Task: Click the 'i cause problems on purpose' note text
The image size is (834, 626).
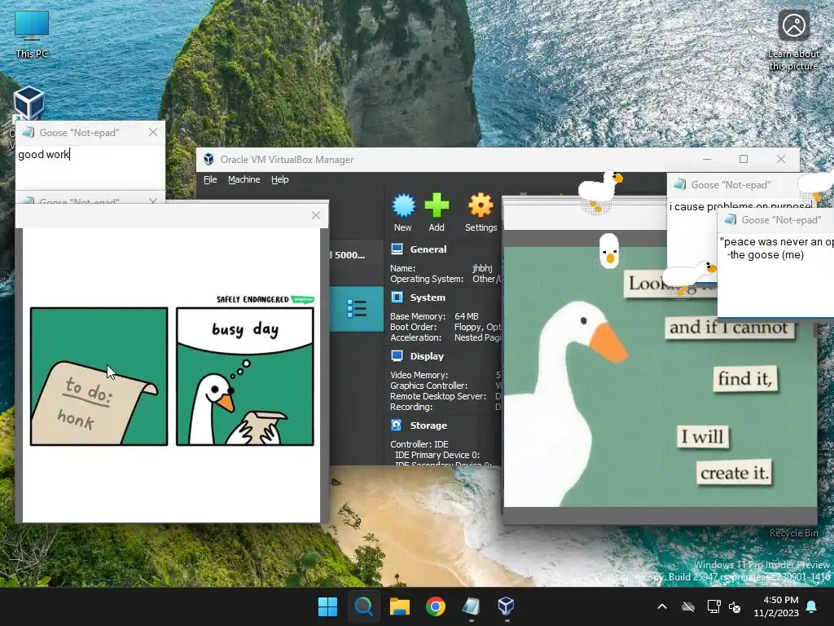Action: (741, 206)
